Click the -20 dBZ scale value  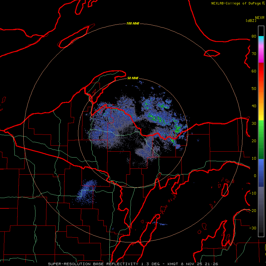pos(253,210)
